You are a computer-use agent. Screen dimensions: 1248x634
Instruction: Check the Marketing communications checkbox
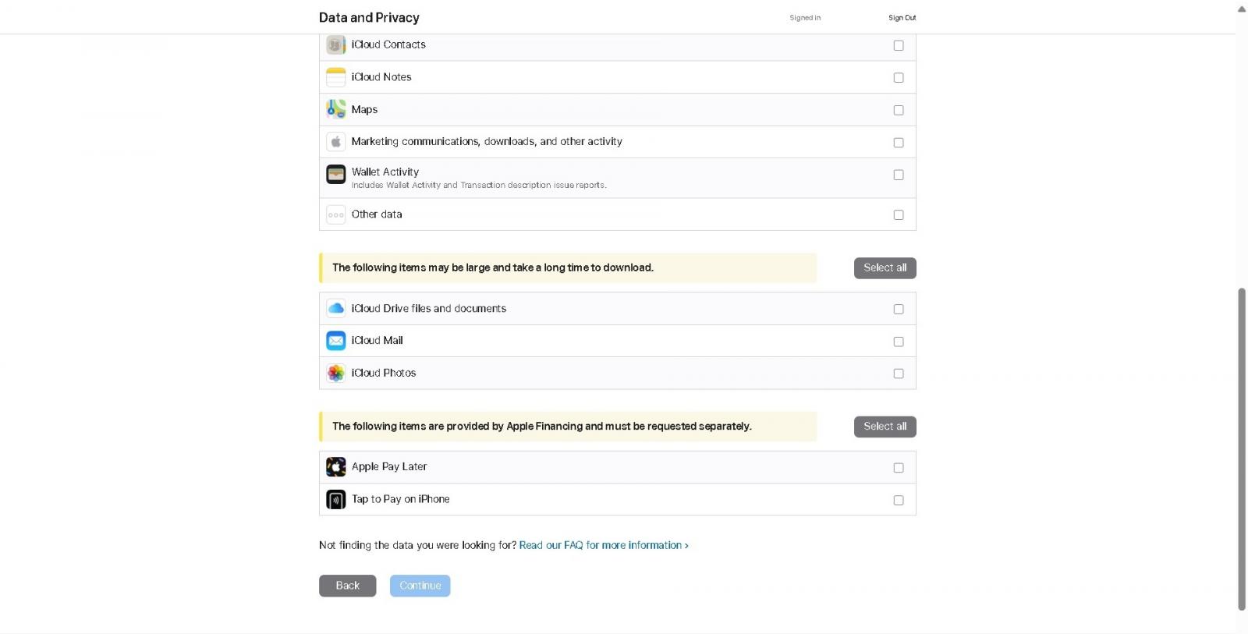(899, 142)
